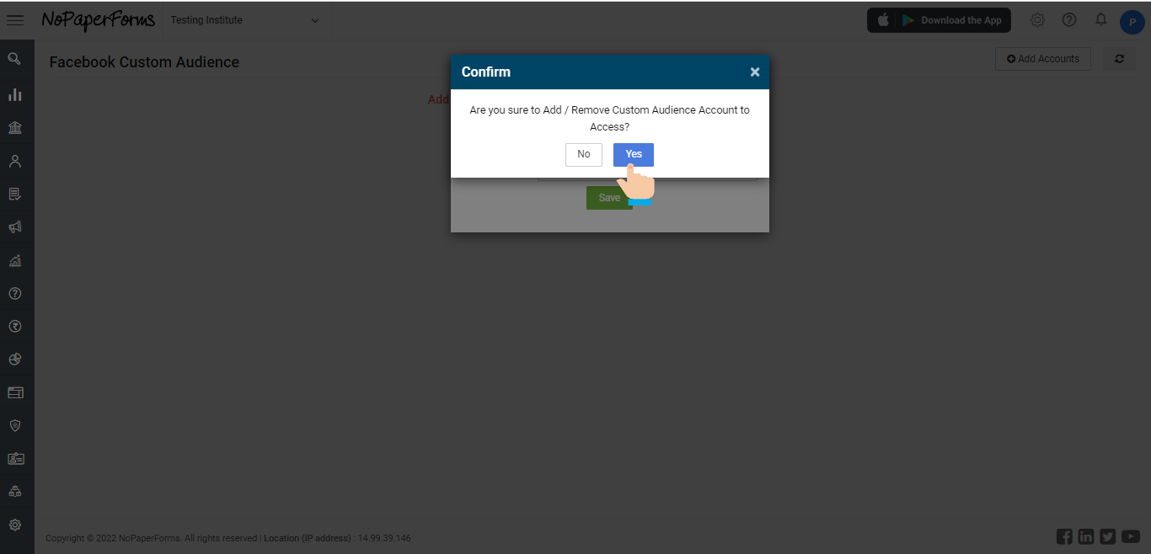Expand the Testing Institute dropdown
The height and width of the screenshot is (554, 1151).
point(245,20)
